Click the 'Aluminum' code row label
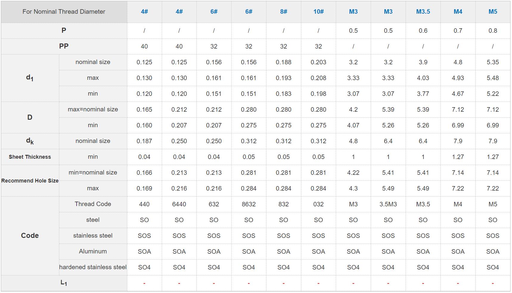Viewport: 512px width, 293px height. [93, 251]
